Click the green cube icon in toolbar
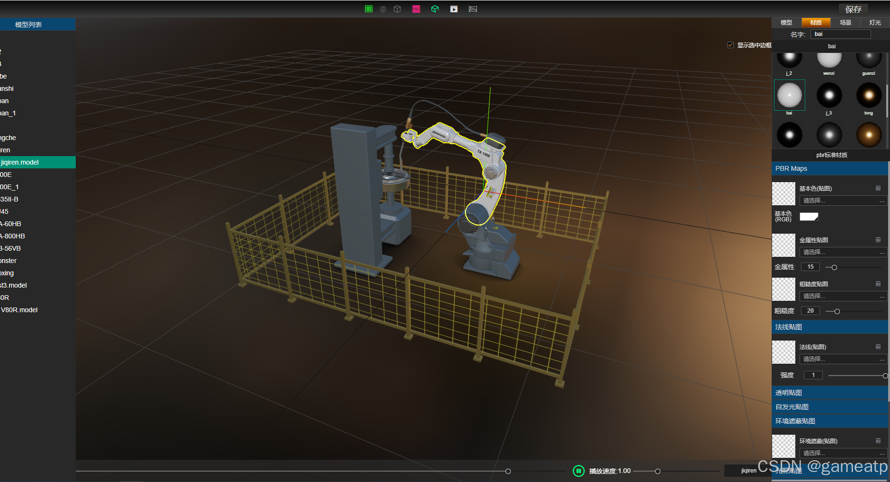This screenshot has width=890, height=482. (435, 9)
